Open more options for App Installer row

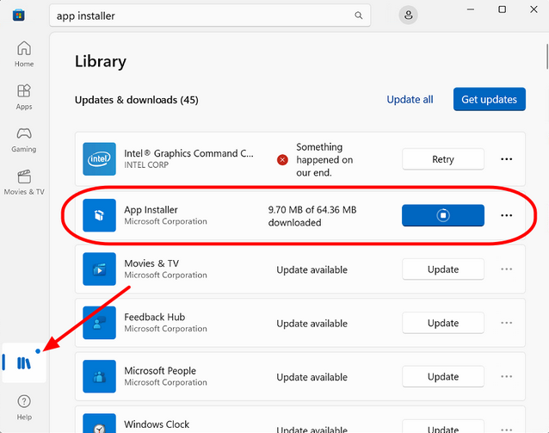[506, 215]
